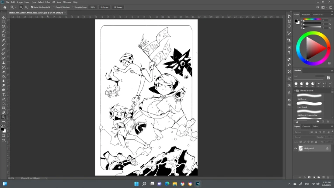Screen dimensions: 334x188
Task: Select the Zoom tool in left toolbar
Action: tap(3, 117)
